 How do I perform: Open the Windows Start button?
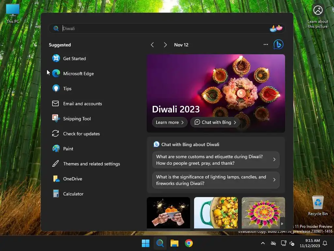tap(146, 243)
